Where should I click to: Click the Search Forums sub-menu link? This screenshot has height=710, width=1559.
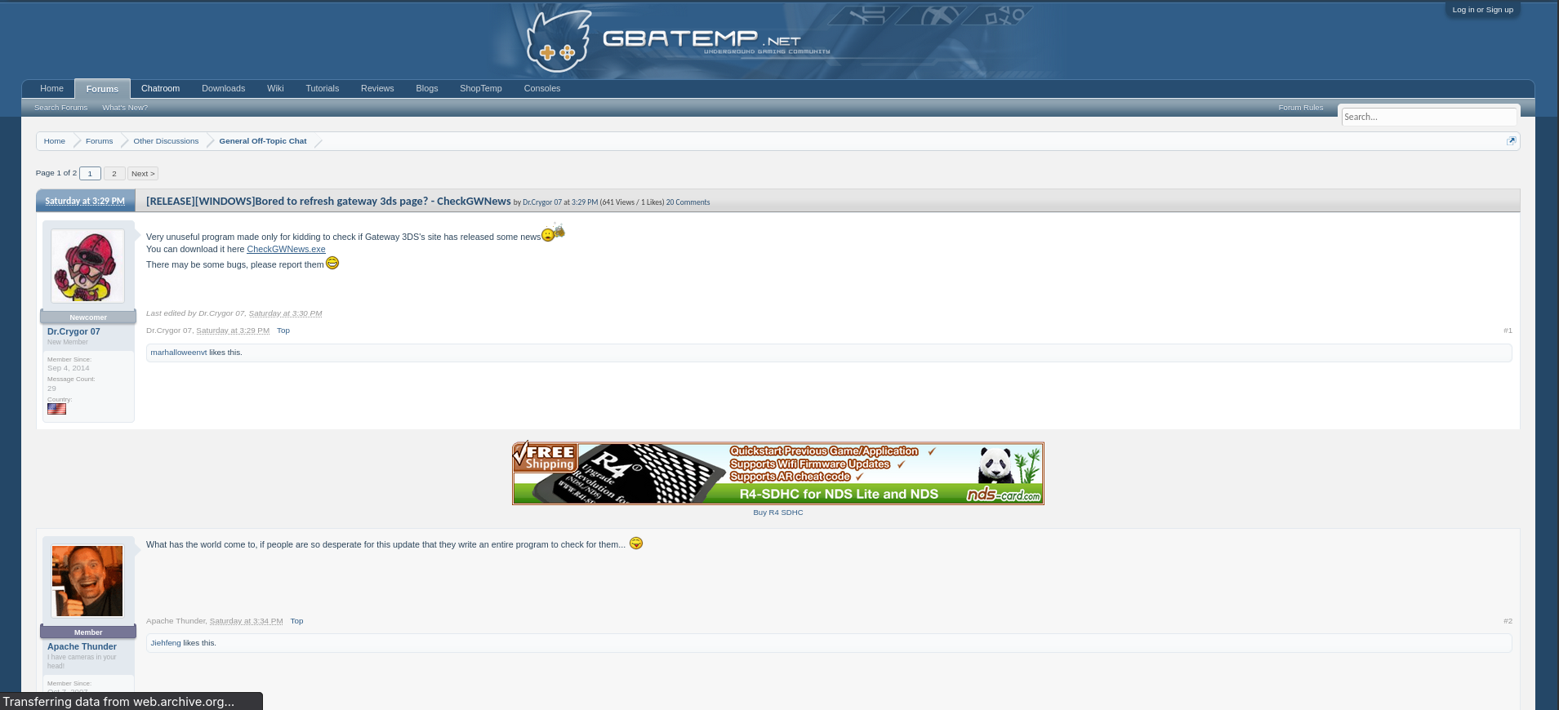(x=60, y=108)
